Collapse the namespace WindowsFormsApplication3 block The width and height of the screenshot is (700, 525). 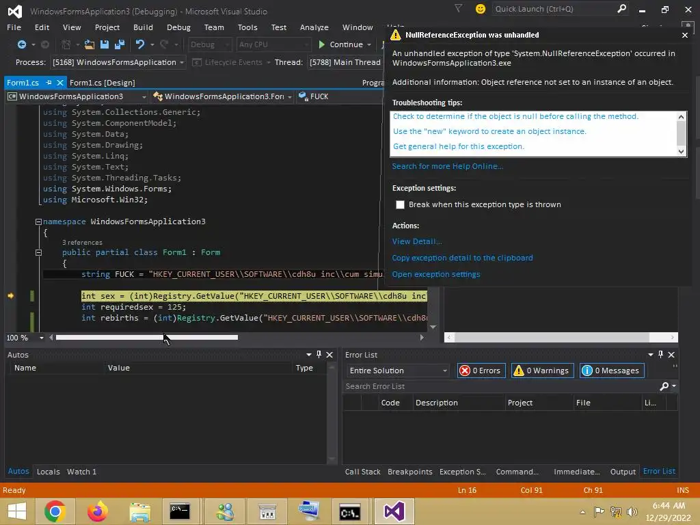38,221
